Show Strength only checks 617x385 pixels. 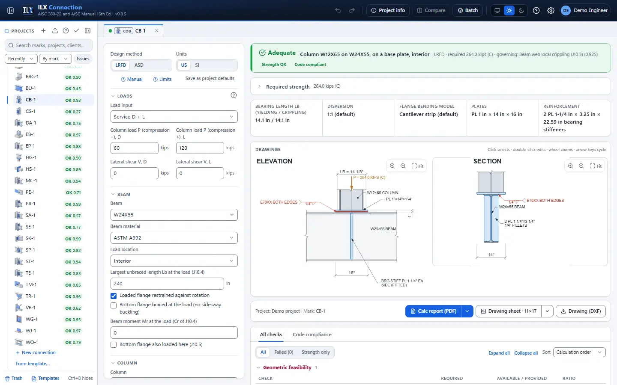pyautogui.click(x=316, y=352)
